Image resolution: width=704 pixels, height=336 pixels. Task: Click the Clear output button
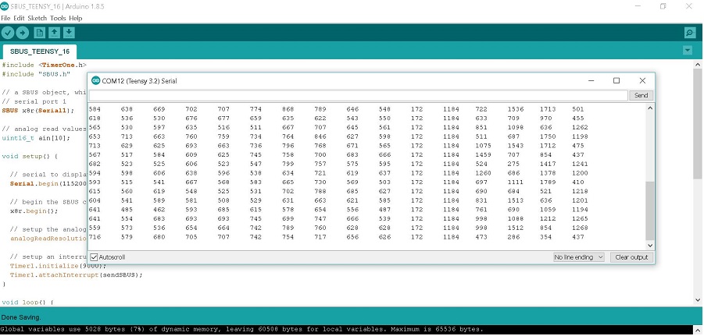[630, 256]
